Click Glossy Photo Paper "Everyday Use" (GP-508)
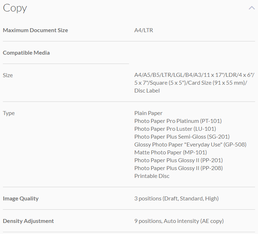 190,144
